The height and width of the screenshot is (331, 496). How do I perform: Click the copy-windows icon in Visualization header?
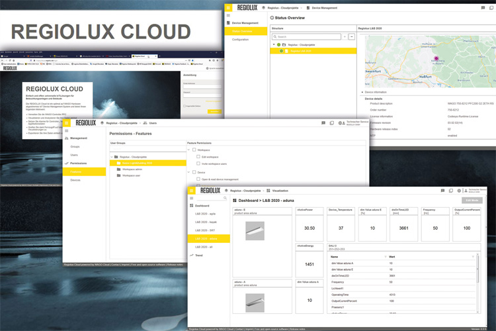click(x=451, y=191)
